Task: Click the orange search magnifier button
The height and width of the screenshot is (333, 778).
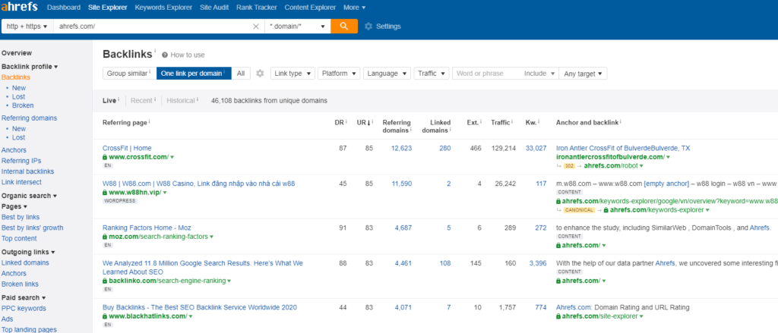Action: (344, 27)
